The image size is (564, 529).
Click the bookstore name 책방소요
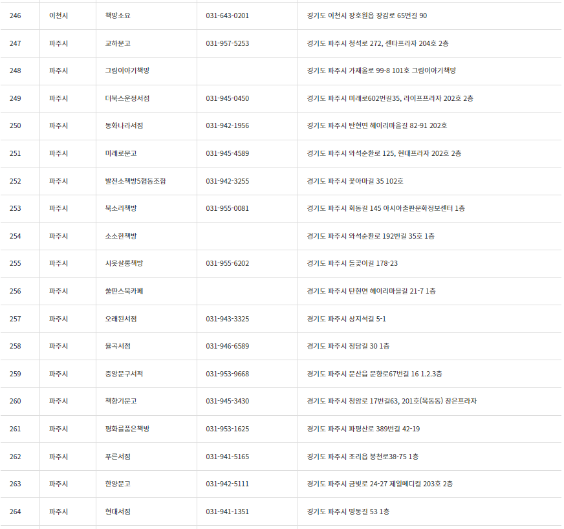coord(118,16)
